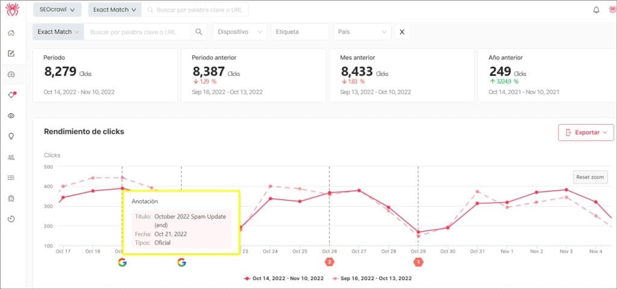Screen dimensions: 617x289
Task: Click the Nov 1 x-axis label
Action: coord(507,251)
